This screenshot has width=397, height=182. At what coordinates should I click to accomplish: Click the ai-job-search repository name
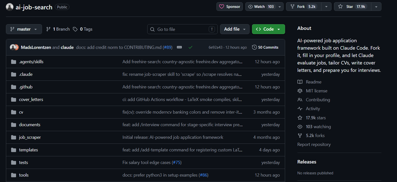(34, 7)
